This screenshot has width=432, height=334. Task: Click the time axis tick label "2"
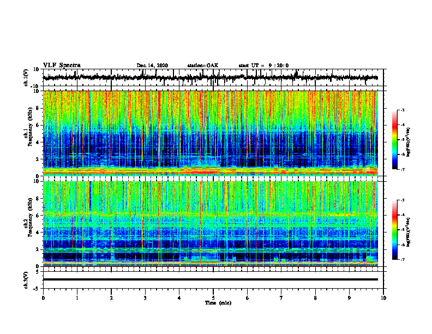111,298
